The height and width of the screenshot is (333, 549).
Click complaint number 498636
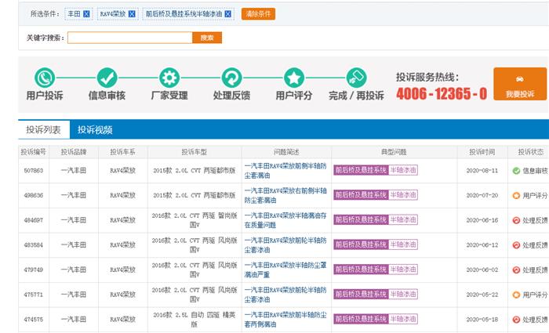(34, 196)
